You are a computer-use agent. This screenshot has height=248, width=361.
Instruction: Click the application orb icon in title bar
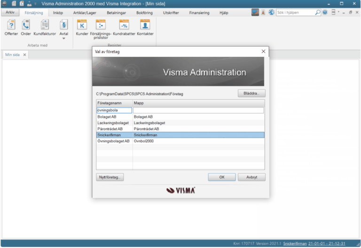4,3
